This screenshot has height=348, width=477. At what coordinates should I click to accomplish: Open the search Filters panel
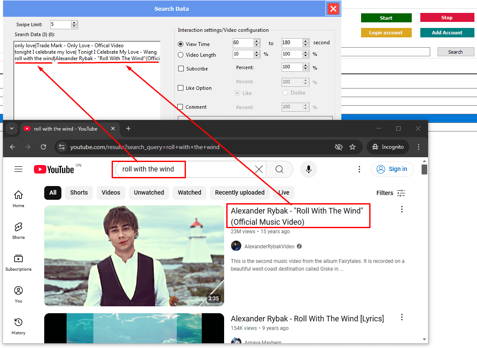[391, 193]
